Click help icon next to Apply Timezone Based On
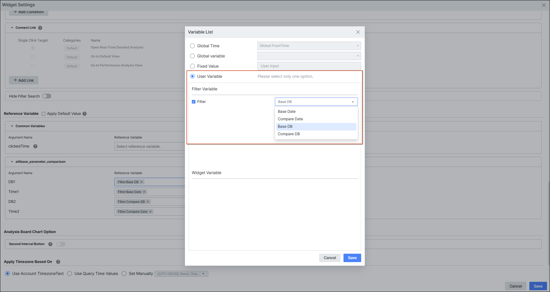 click(58, 262)
